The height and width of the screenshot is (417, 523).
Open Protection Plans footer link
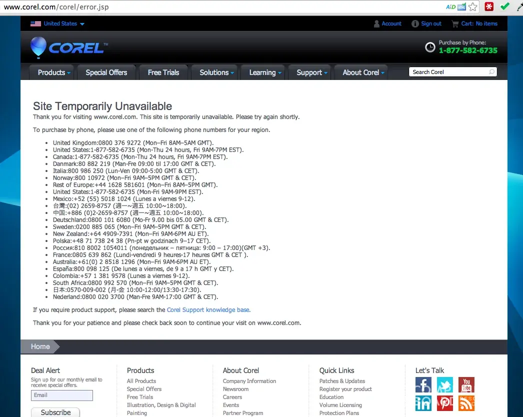[x=339, y=413]
